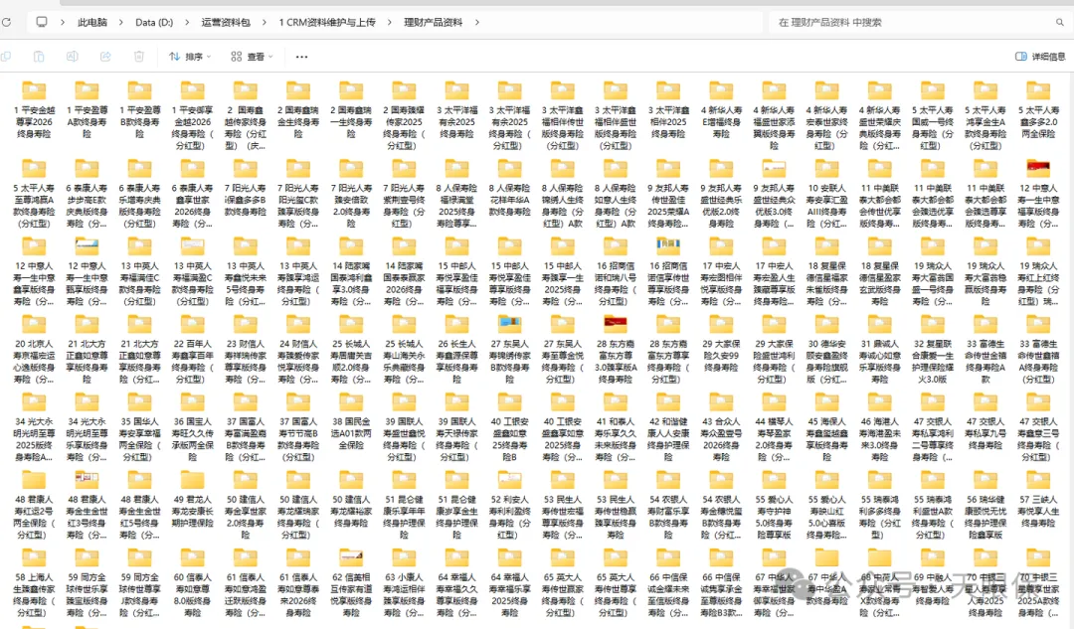This screenshot has height=629, width=1074.
Task: Select the Rename icon in the toolbar
Action: pos(72,58)
